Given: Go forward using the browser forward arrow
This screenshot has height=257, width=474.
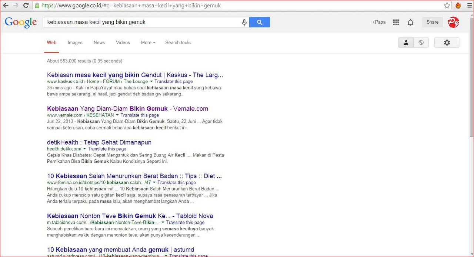Looking at the screenshot, I should (16, 6).
